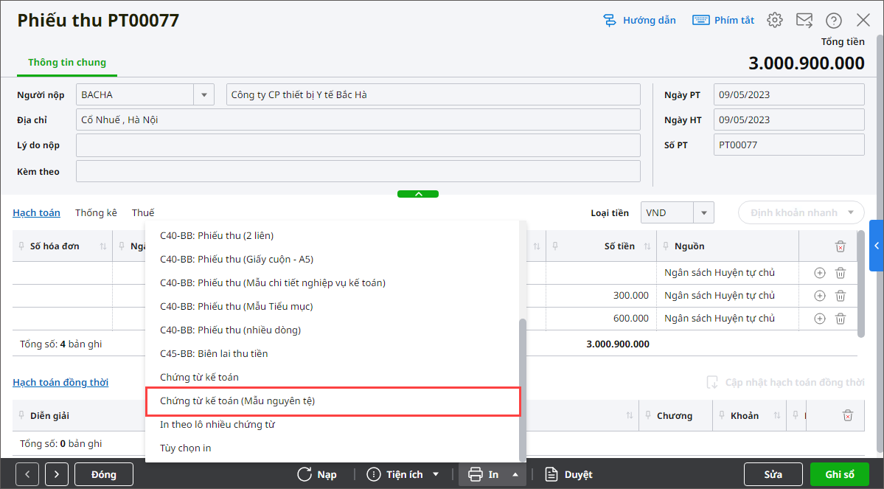Choose C40-BB: Phiếu thu (Giấy cuộn - A5)
The width and height of the screenshot is (884, 489).
pyautogui.click(x=333, y=260)
